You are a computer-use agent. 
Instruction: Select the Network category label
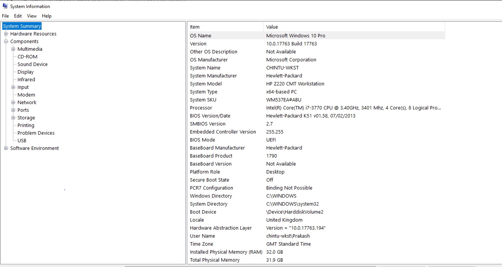click(x=27, y=103)
